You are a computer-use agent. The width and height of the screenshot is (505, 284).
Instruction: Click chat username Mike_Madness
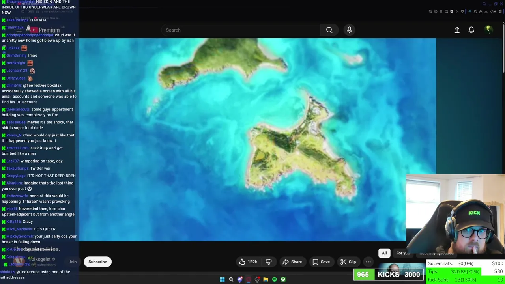tap(19, 229)
